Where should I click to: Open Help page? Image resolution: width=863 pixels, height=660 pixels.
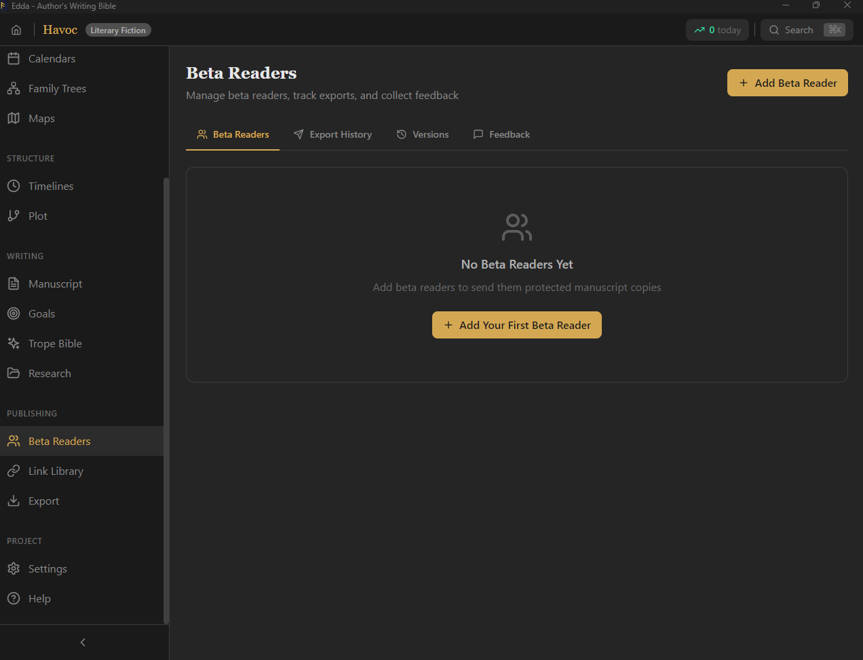pos(81,599)
